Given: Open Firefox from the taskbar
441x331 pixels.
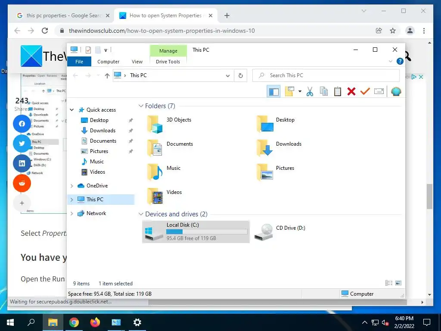Looking at the screenshot, I should point(95,322).
